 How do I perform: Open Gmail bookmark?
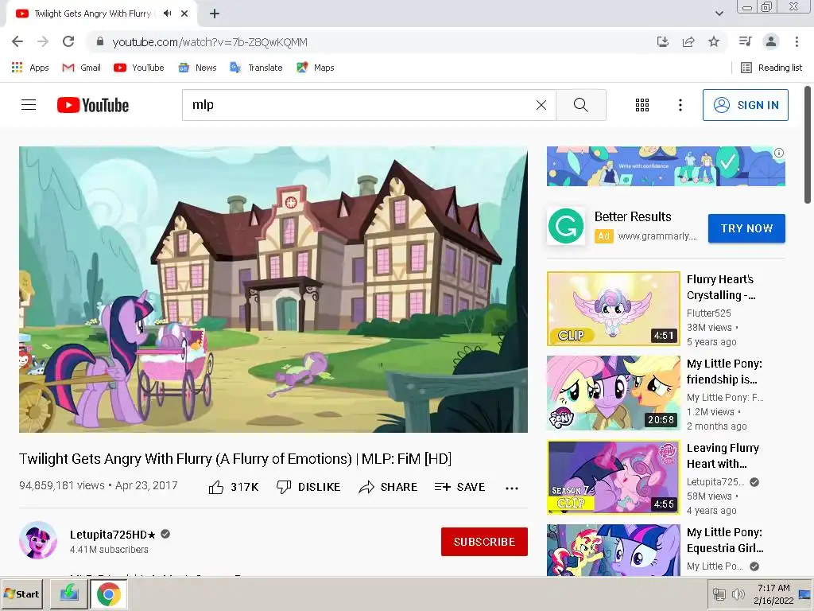click(x=81, y=68)
